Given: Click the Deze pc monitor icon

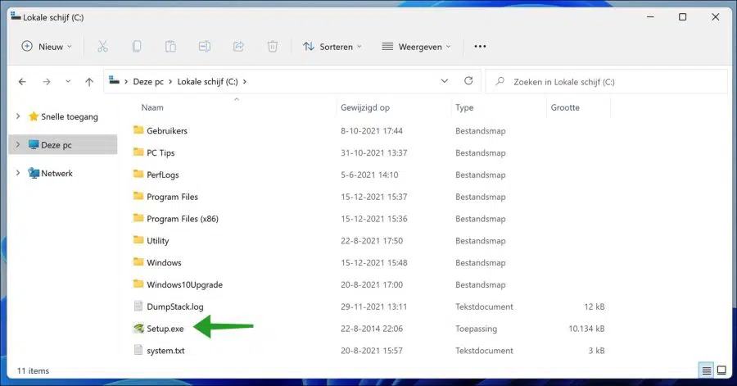Looking at the screenshot, I should click(34, 145).
